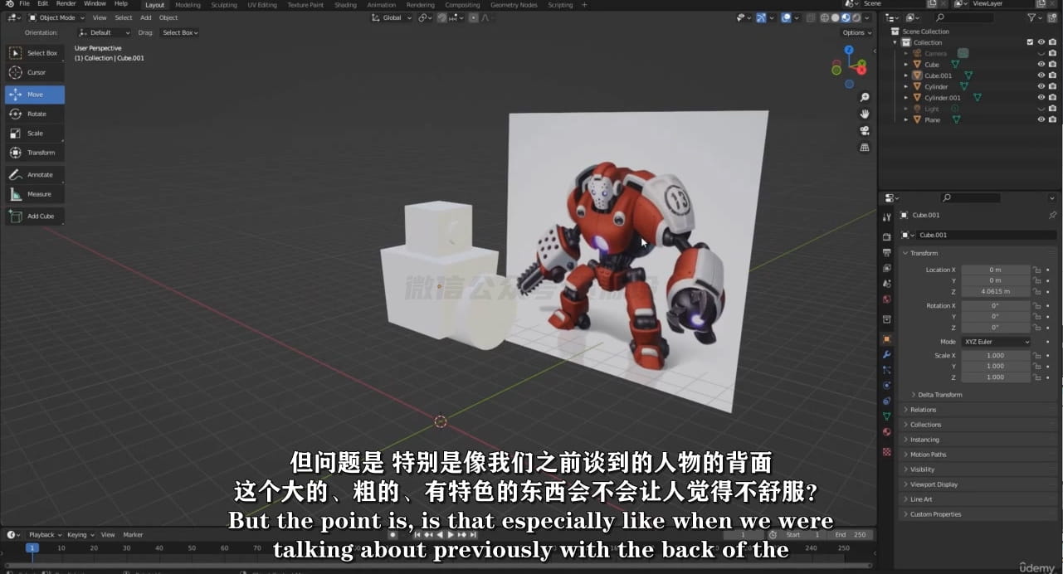Viewport: 1063px width, 574px height.
Task: Open the viewport Add menu
Action: [x=145, y=17]
